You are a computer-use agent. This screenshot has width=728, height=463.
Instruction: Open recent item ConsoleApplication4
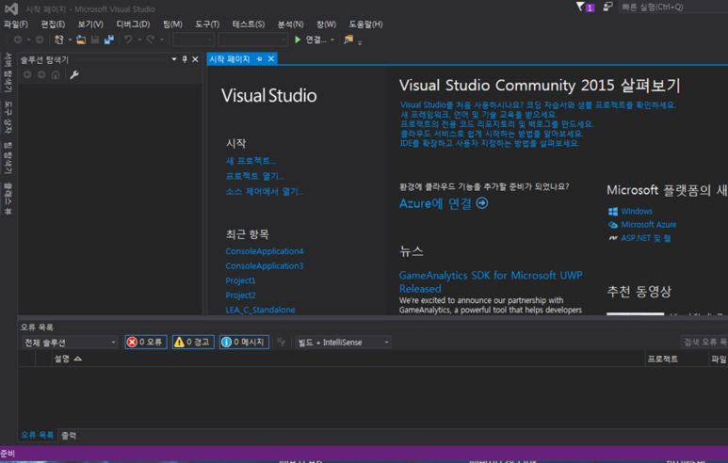(x=265, y=251)
